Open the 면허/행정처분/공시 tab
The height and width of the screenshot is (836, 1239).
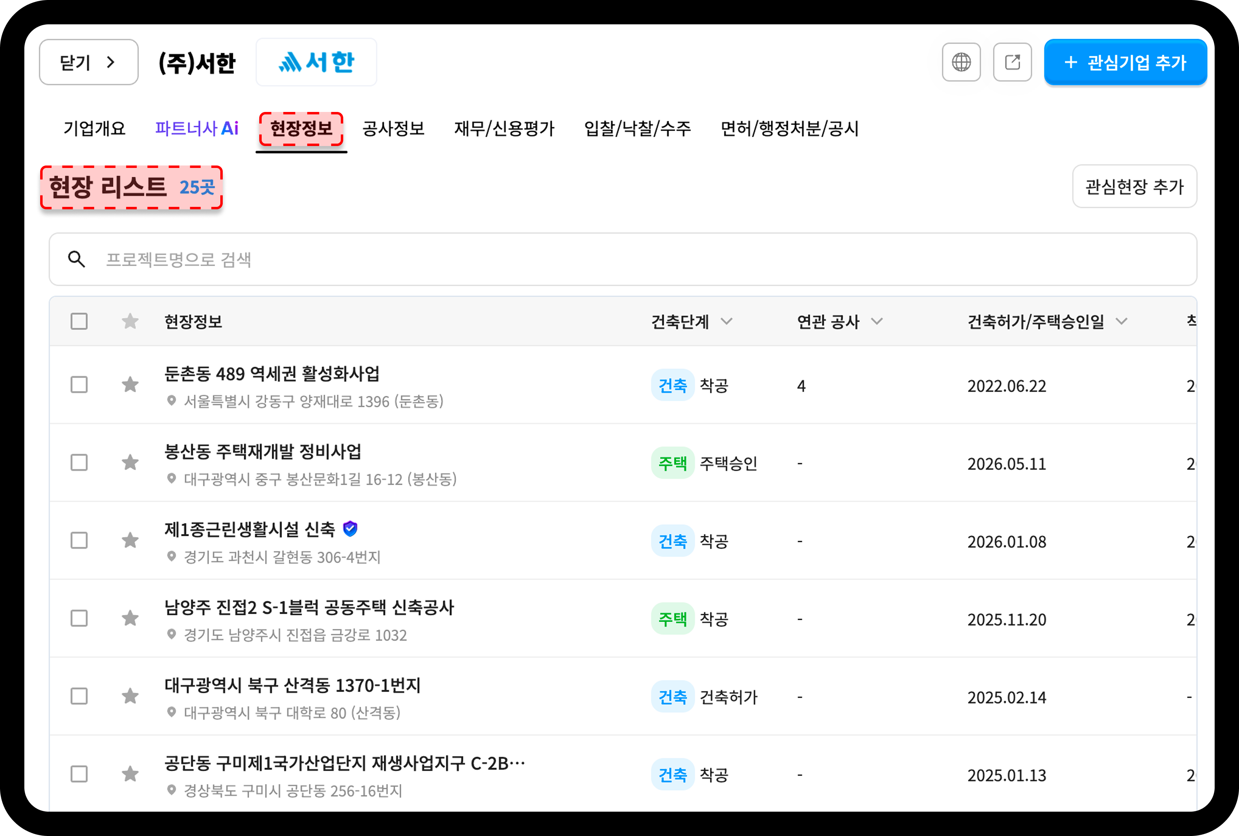tap(789, 129)
